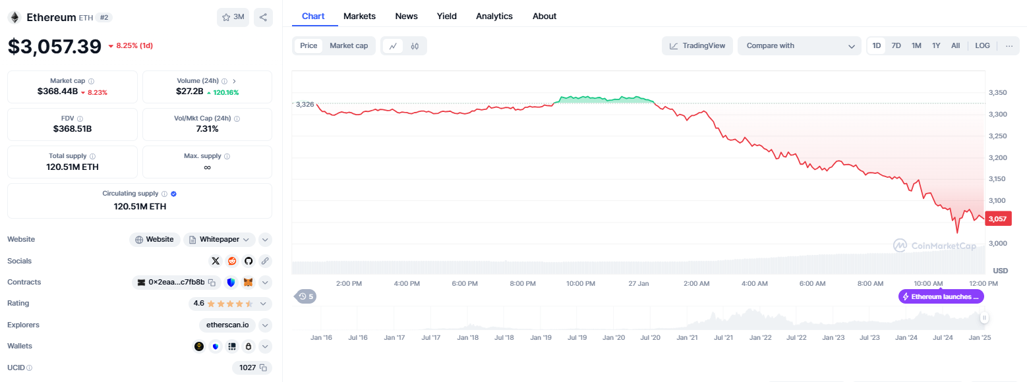Open the GitHub social link

click(249, 261)
